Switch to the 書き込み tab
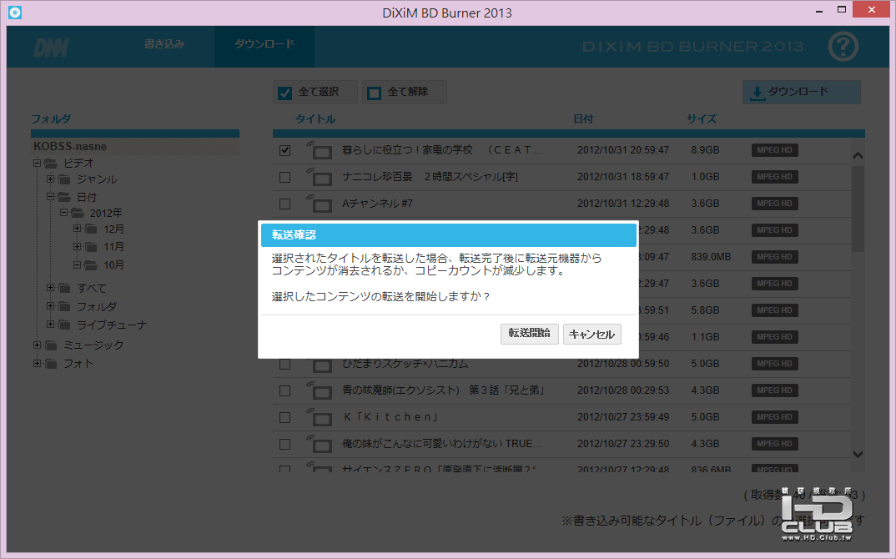 point(164,44)
